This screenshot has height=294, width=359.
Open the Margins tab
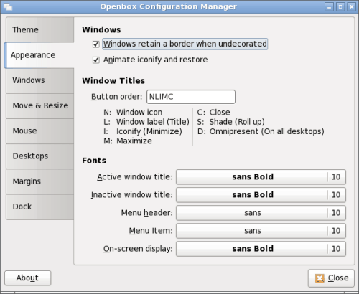[x=39, y=181]
